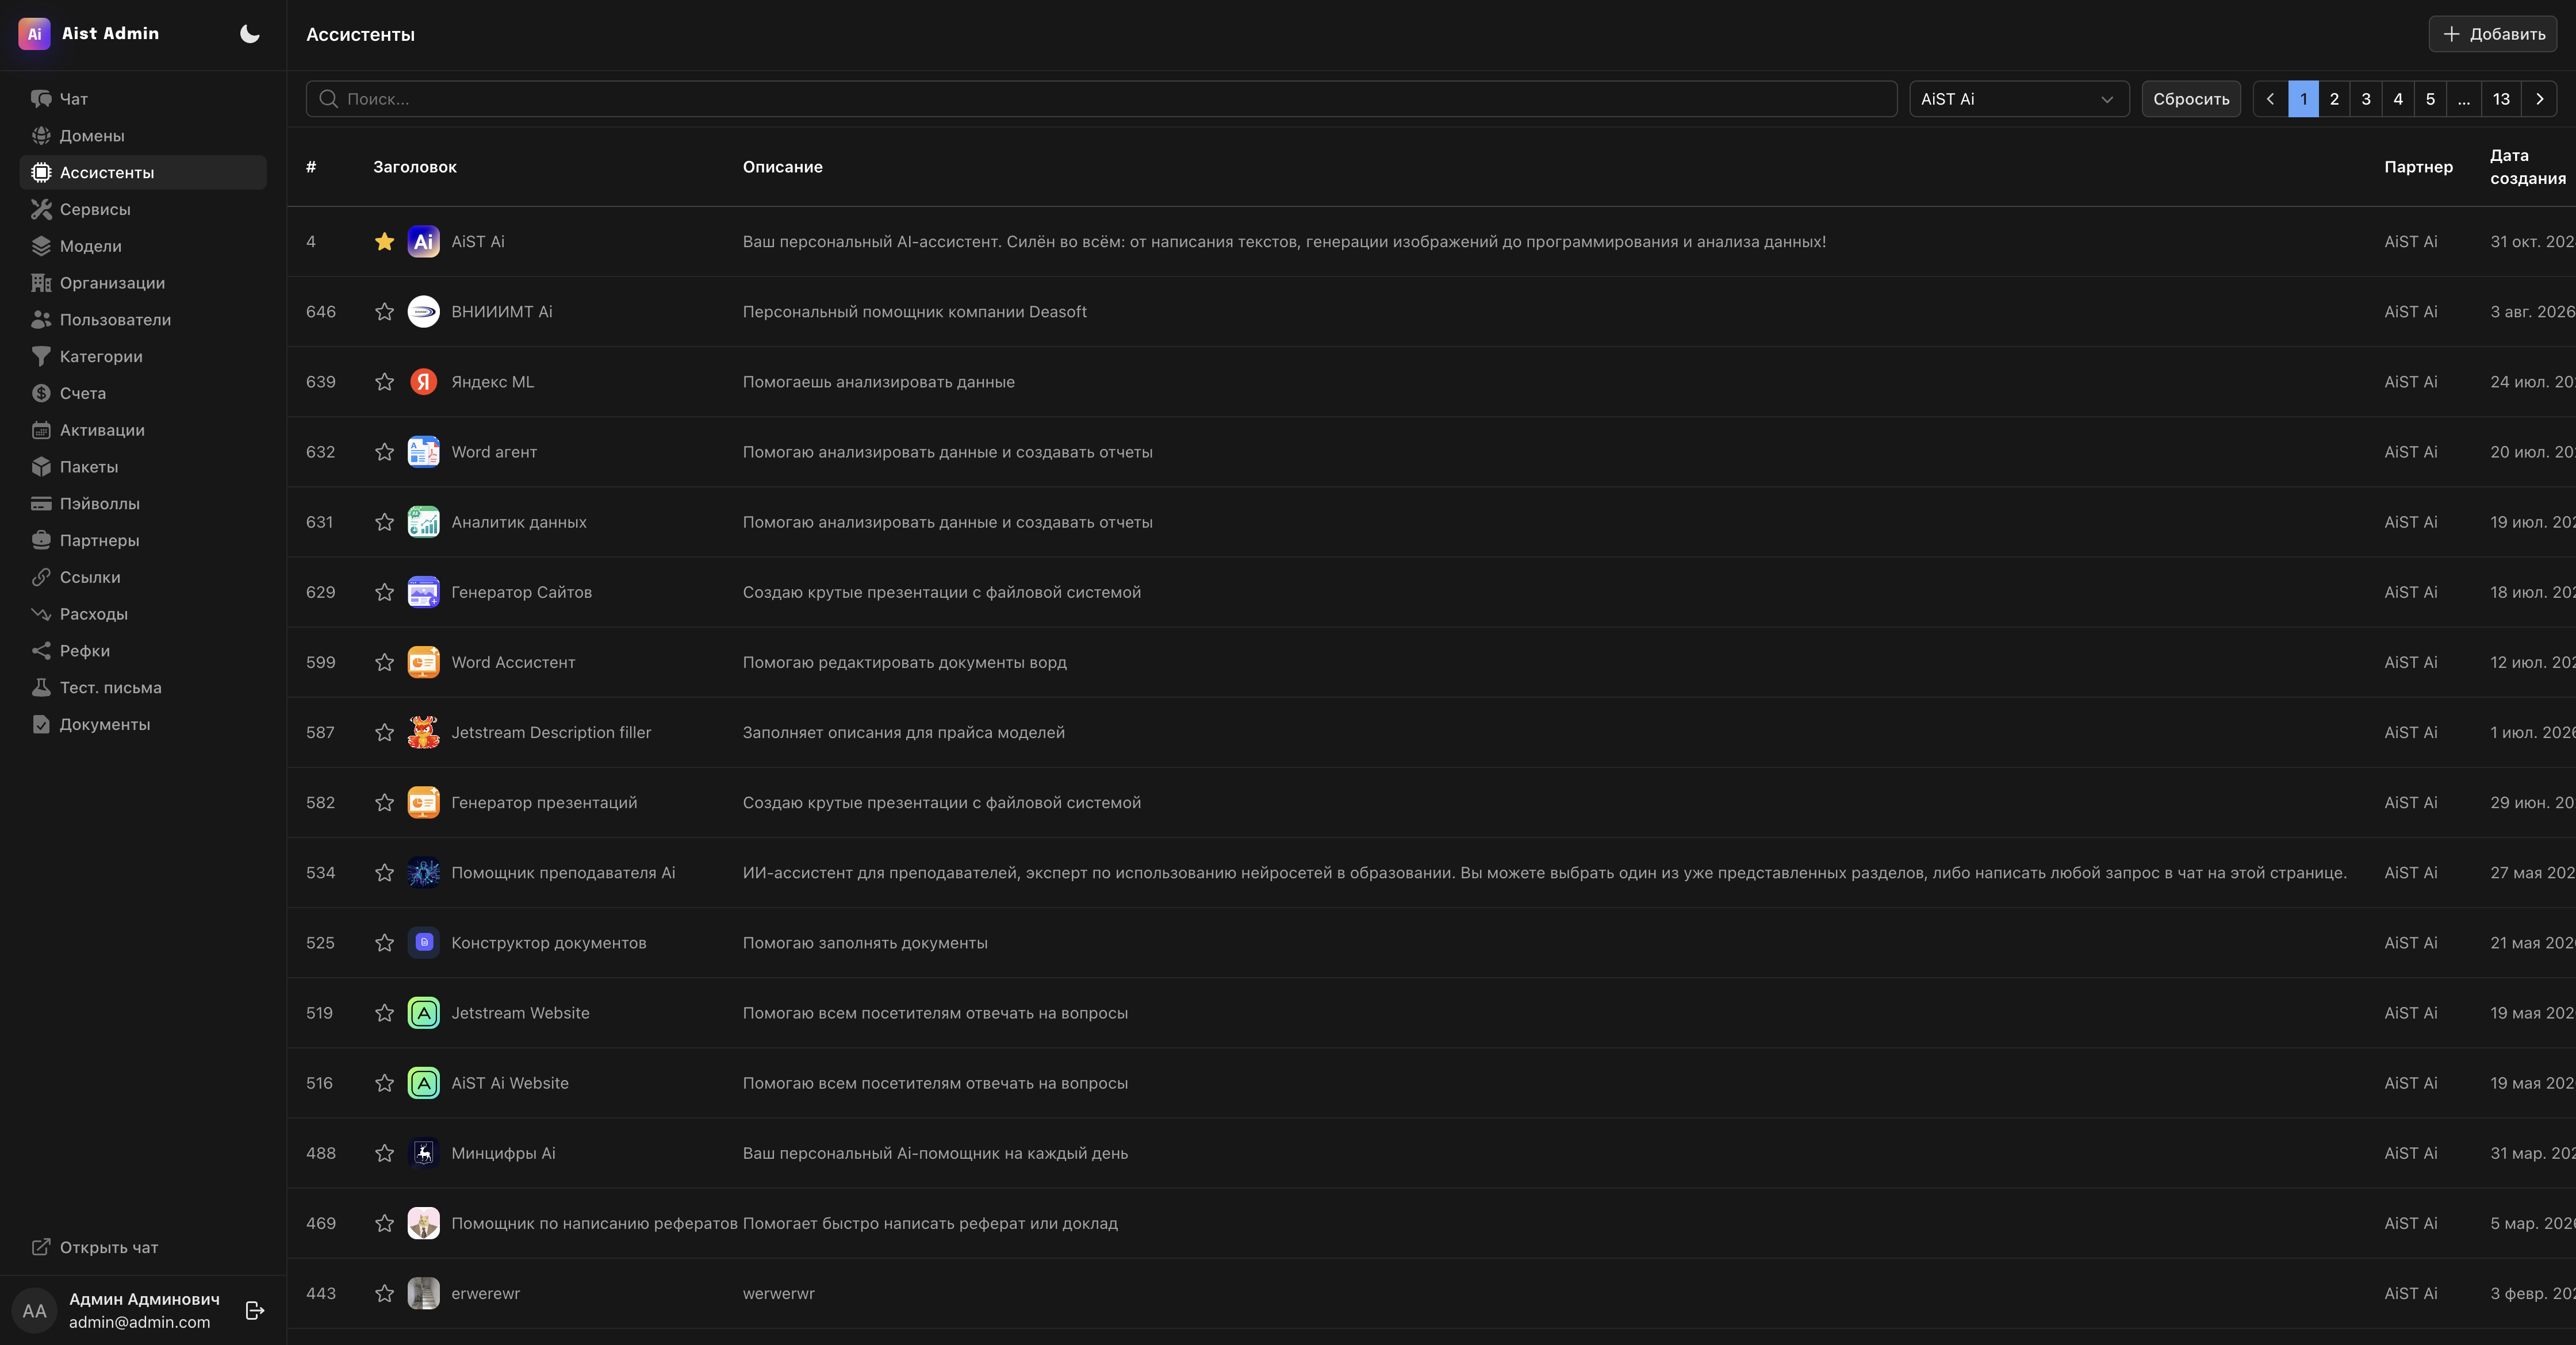The width and height of the screenshot is (2576, 1345).
Task: Click the Партнеры briefcase icon
Action: click(x=41, y=541)
